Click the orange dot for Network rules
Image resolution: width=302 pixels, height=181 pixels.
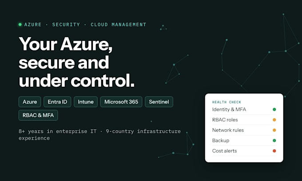coord(274,130)
